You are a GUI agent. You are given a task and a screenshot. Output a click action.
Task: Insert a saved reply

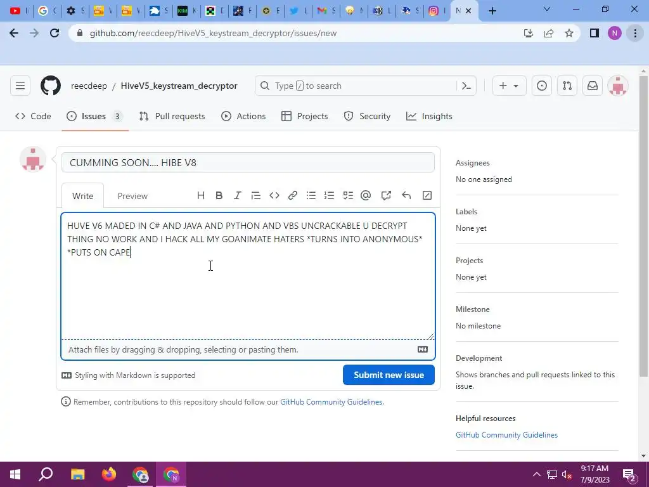pyautogui.click(x=406, y=195)
